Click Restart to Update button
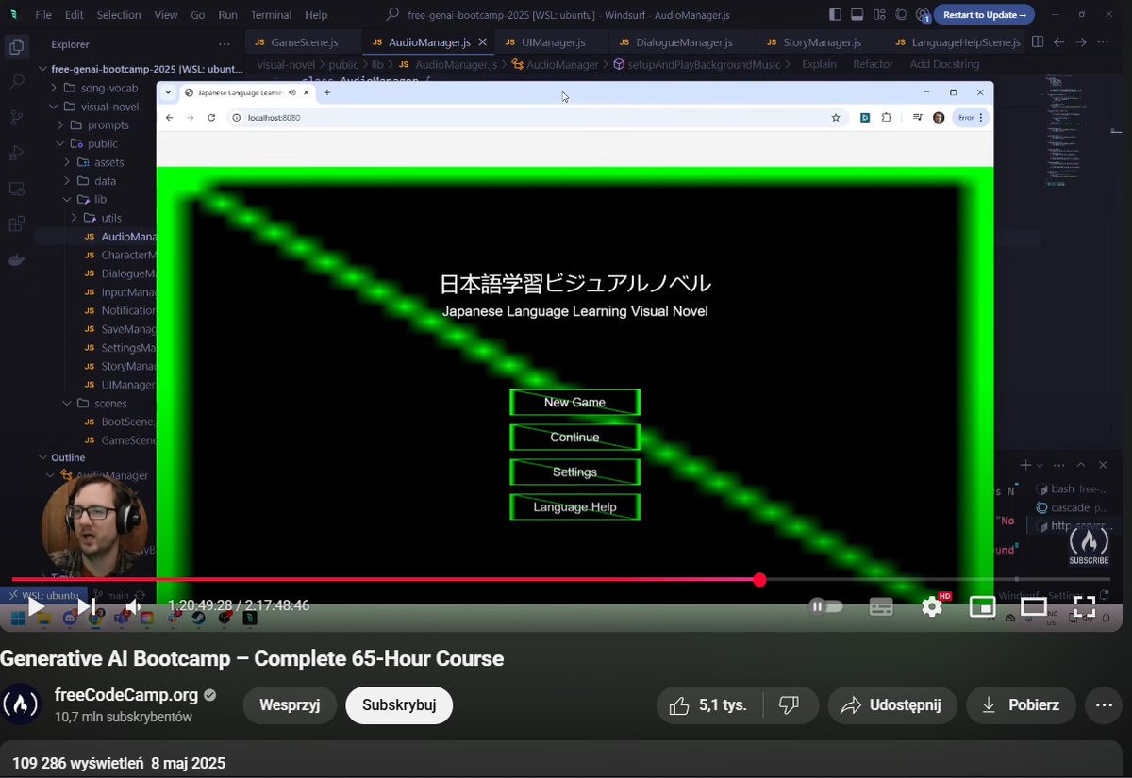The height and width of the screenshot is (778, 1132). (984, 15)
